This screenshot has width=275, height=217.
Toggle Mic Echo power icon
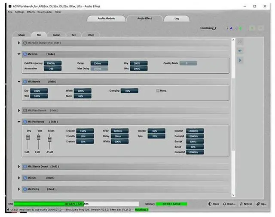pyautogui.click(x=25, y=54)
